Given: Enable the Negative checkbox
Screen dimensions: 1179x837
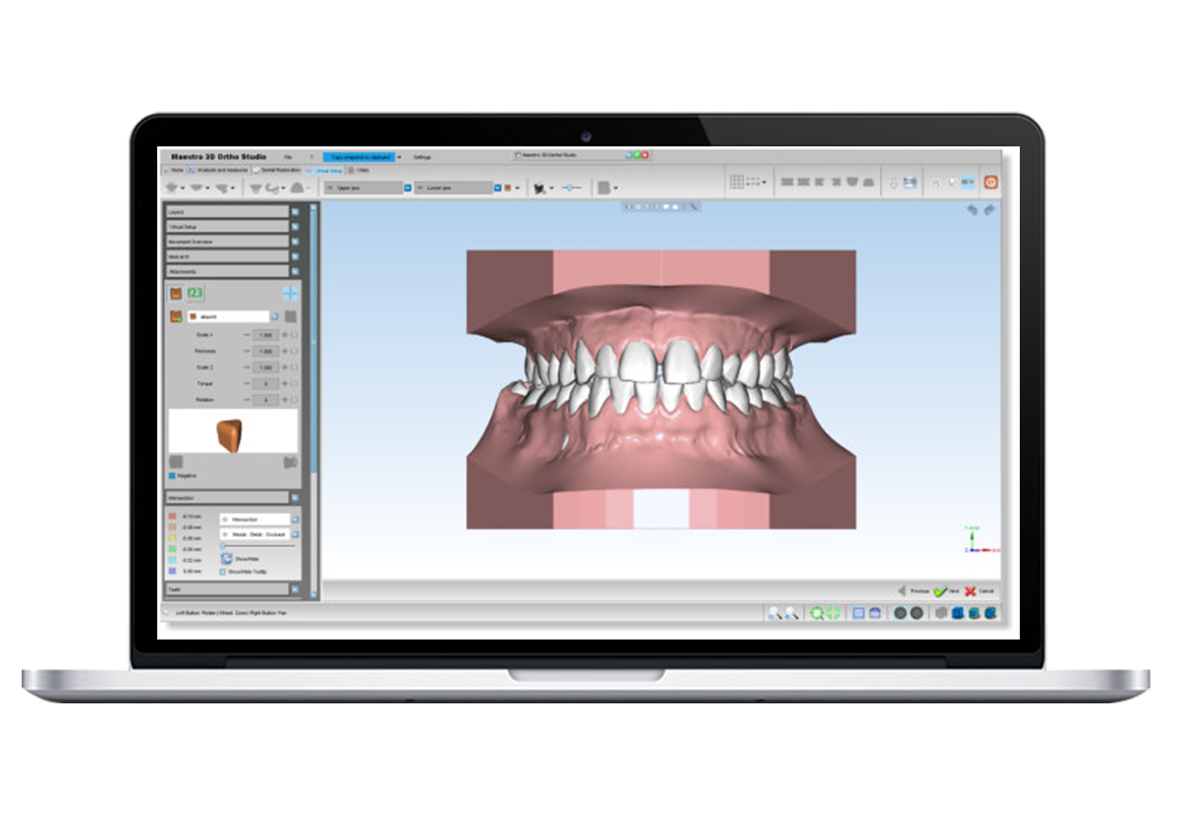Looking at the screenshot, I should [x=173, y=474].
